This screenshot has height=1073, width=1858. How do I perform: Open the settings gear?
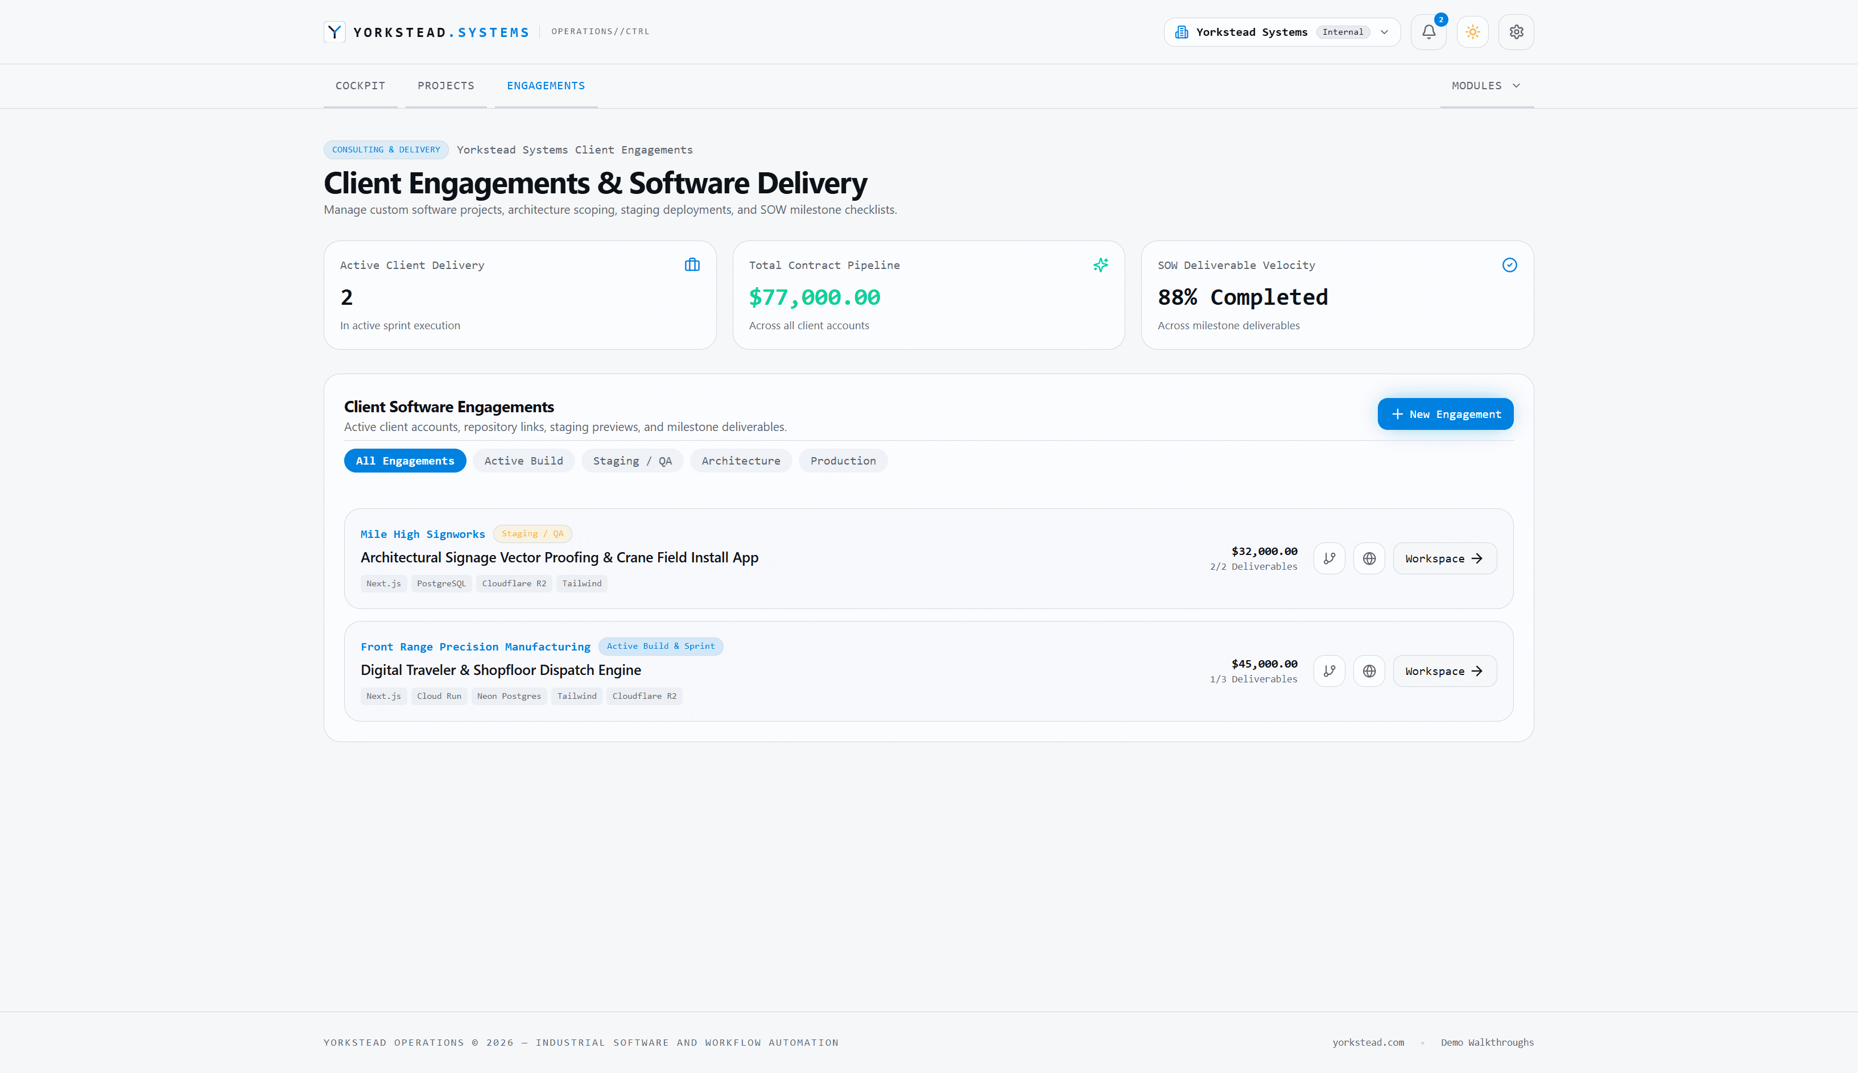(x=1516, y=32)
